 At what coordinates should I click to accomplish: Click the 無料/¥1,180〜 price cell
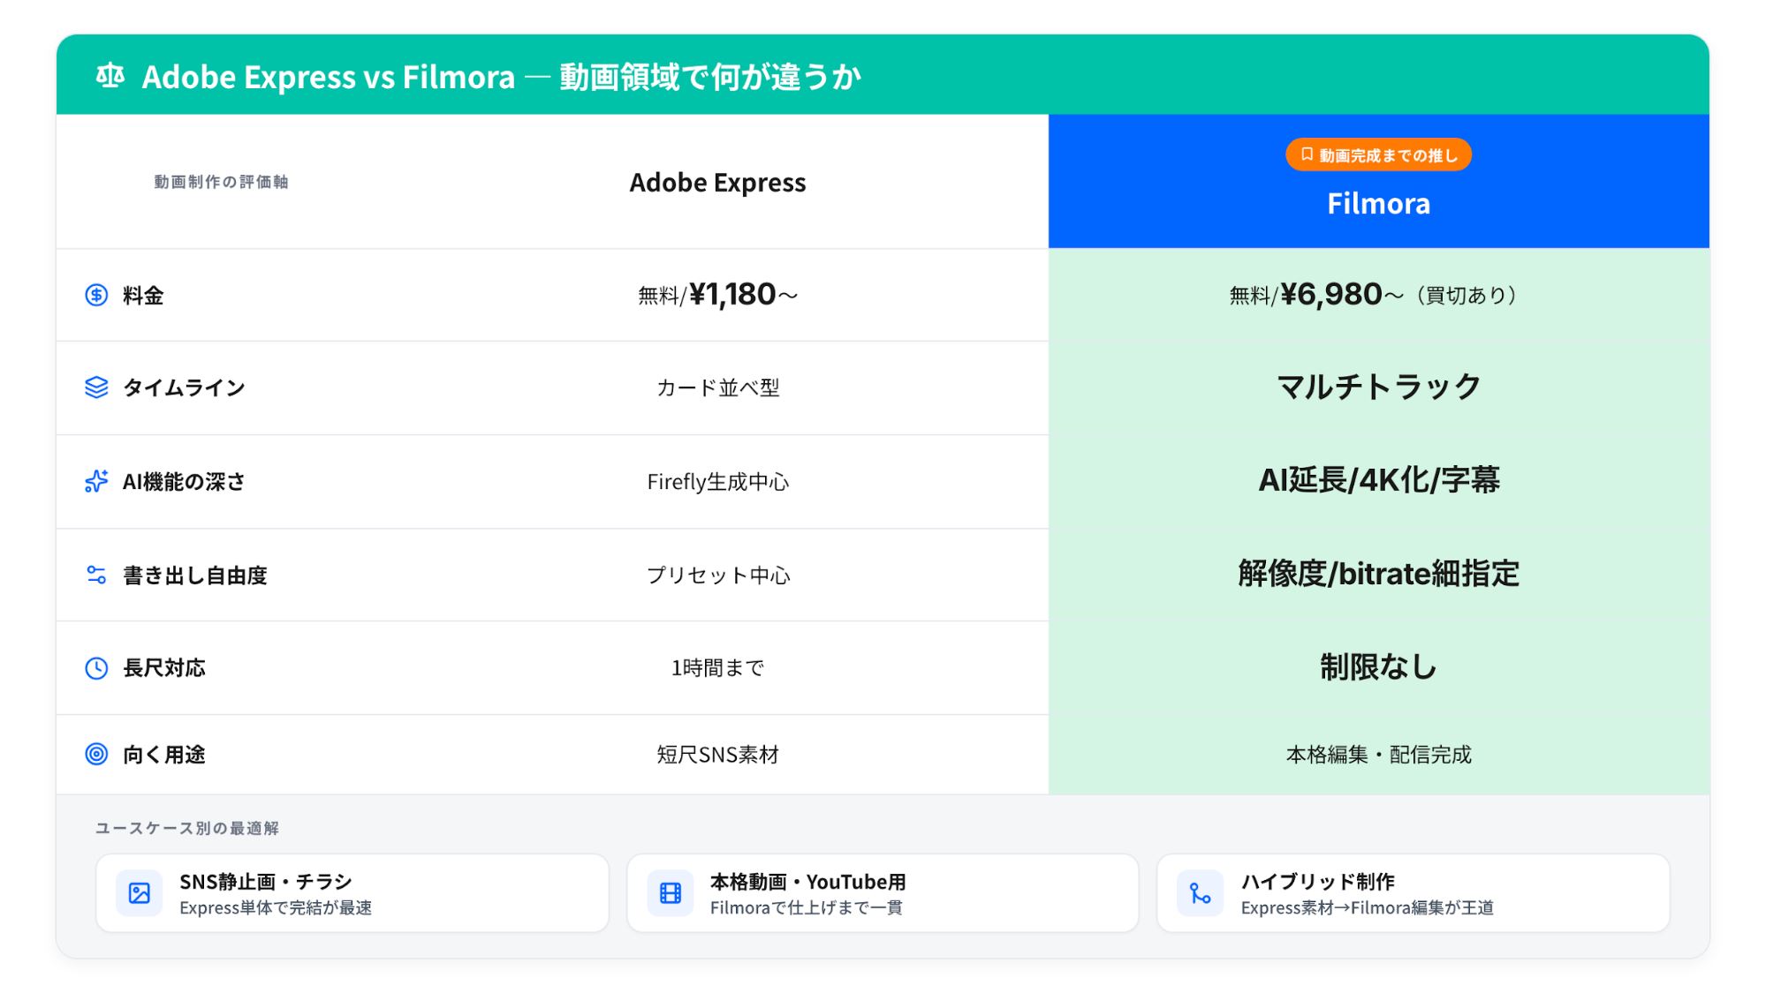717,294
